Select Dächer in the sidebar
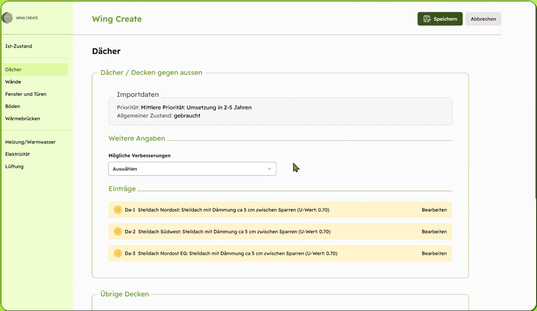Viewport: 537px width, 311px height. 35,70
